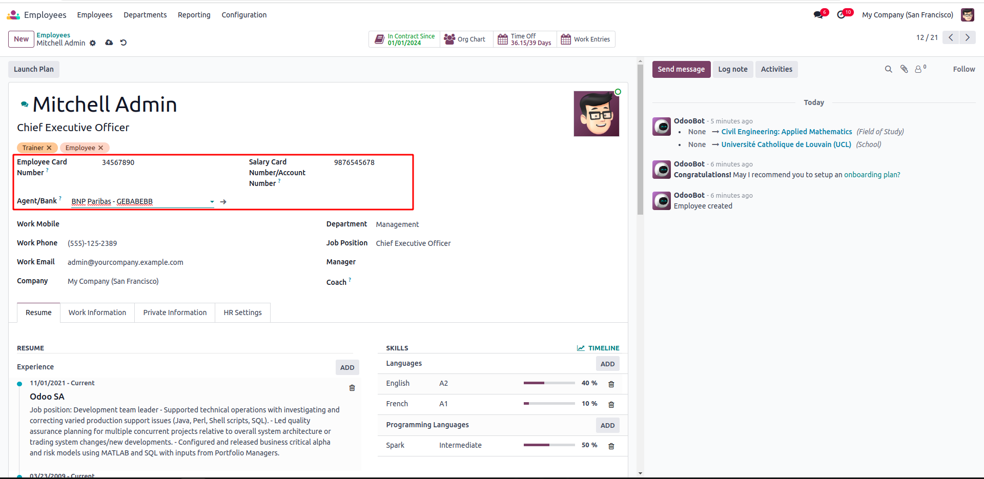Viewport: 984px width, 479px height.
Task: Expand the Agent/Bank dropdown field
Action: [x=212, y=202]
